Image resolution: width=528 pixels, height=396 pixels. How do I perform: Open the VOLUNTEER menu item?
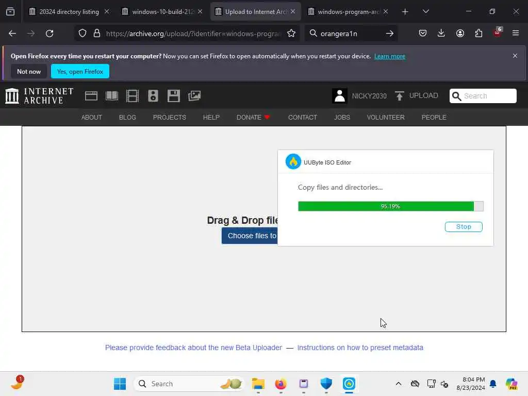(386, 118)
